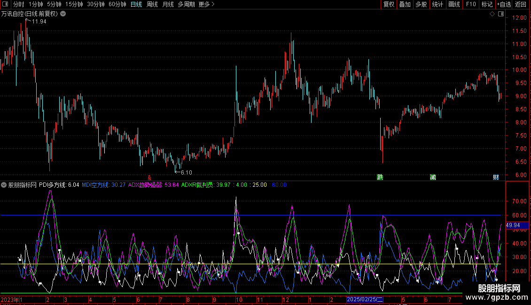Expand the indicator panel dropdown circle icon
531x305 pixels.
4,185
